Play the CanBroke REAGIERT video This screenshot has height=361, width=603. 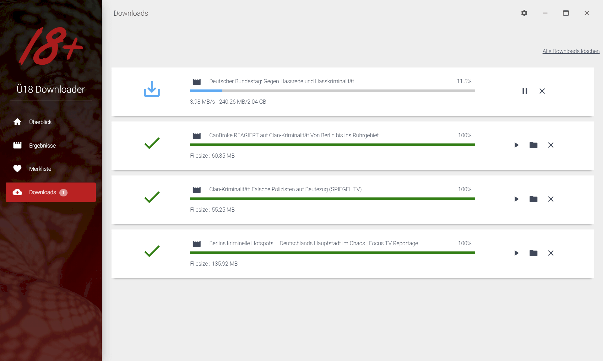point(516,145)
